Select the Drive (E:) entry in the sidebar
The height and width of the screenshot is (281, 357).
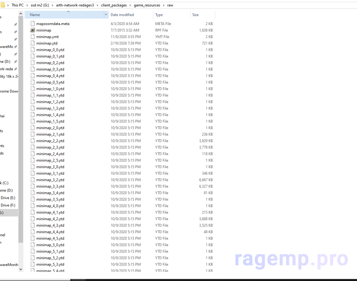coord(8,198)
